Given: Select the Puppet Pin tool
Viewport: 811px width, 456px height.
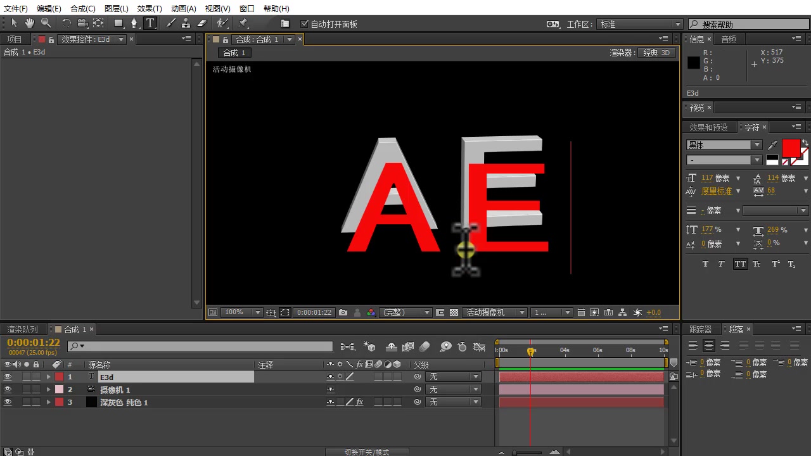Looking at the screenshot, I should 243,23.
